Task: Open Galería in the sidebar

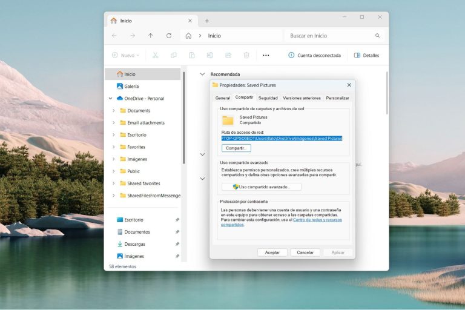Action: tap(131, 87)
